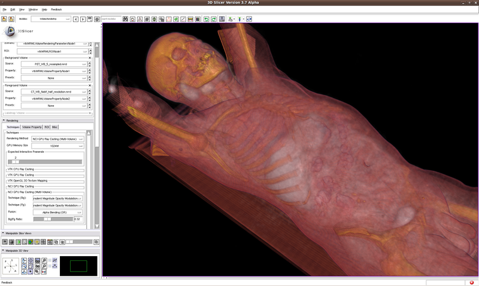The height and width of the screenshot is (286, 479).
Task: Open the Modules selector dropdown
Action: (x=51, y=19)
